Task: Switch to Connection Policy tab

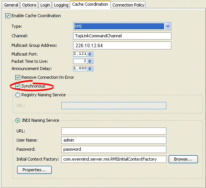Action: point(128,5)
